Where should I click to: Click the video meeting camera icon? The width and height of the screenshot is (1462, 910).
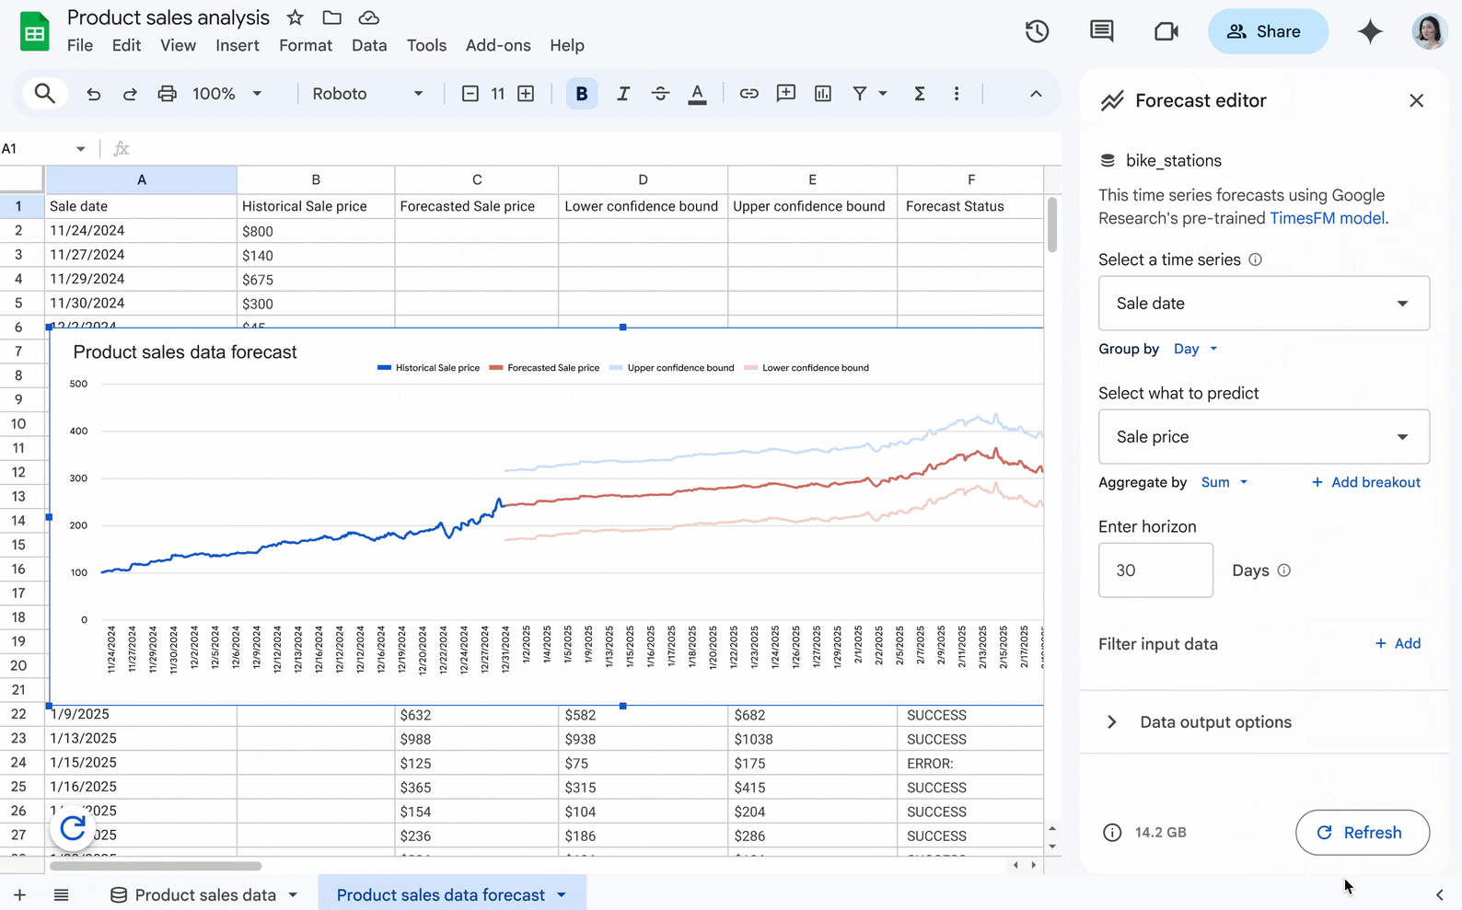point(1166,31)
